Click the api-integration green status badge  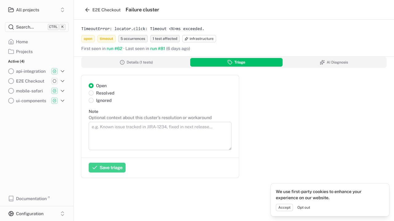(54, 71)
